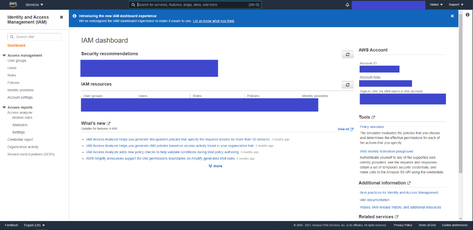Open Cookie preferences in the footer
Screen dimensions: 473x230
point(455,225)
